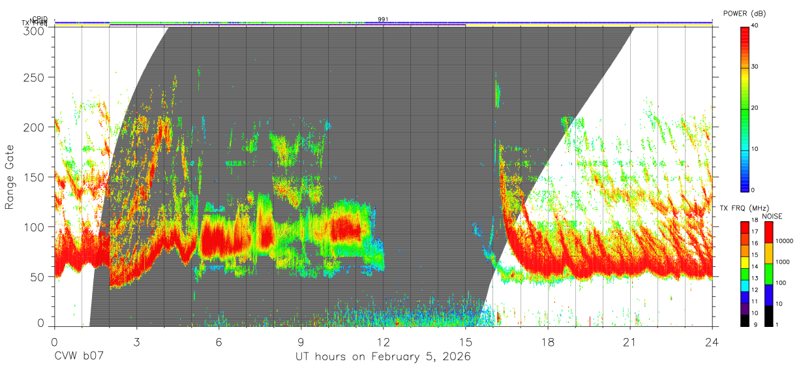
Task: Click the power colorbar gradient strip
Action: (x=745, y=108)
